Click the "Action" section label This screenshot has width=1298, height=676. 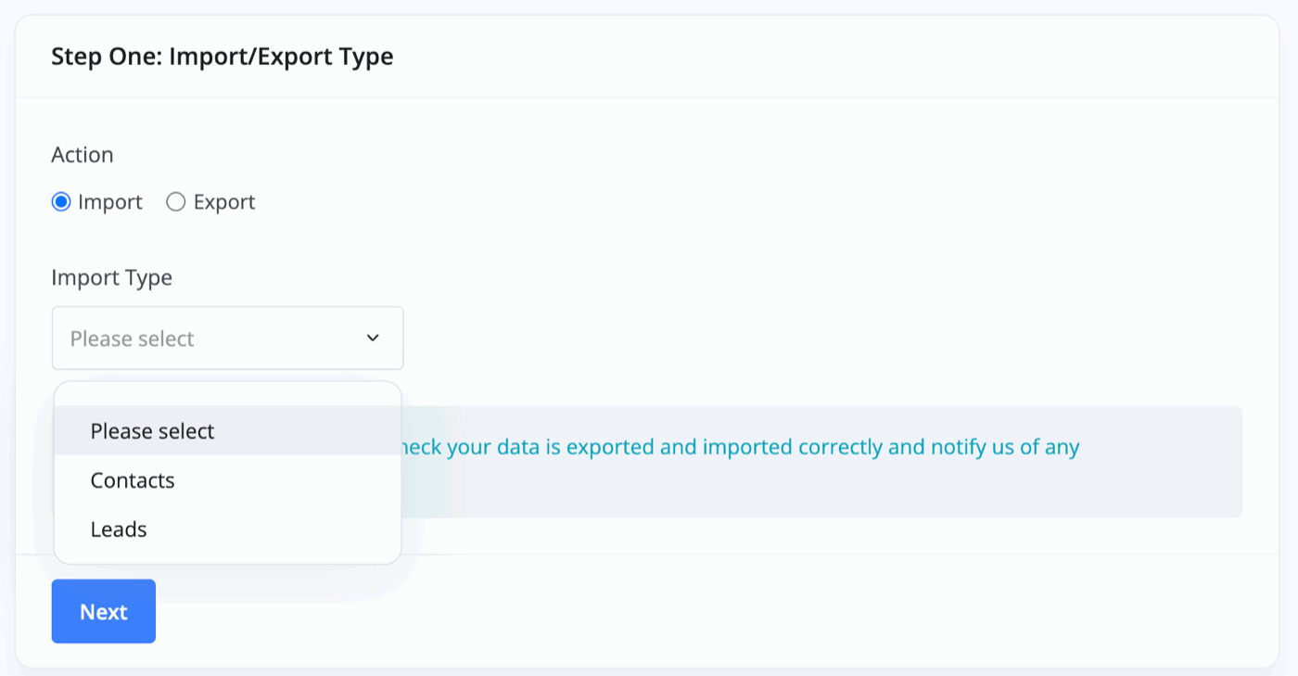[x=83, y=155]
